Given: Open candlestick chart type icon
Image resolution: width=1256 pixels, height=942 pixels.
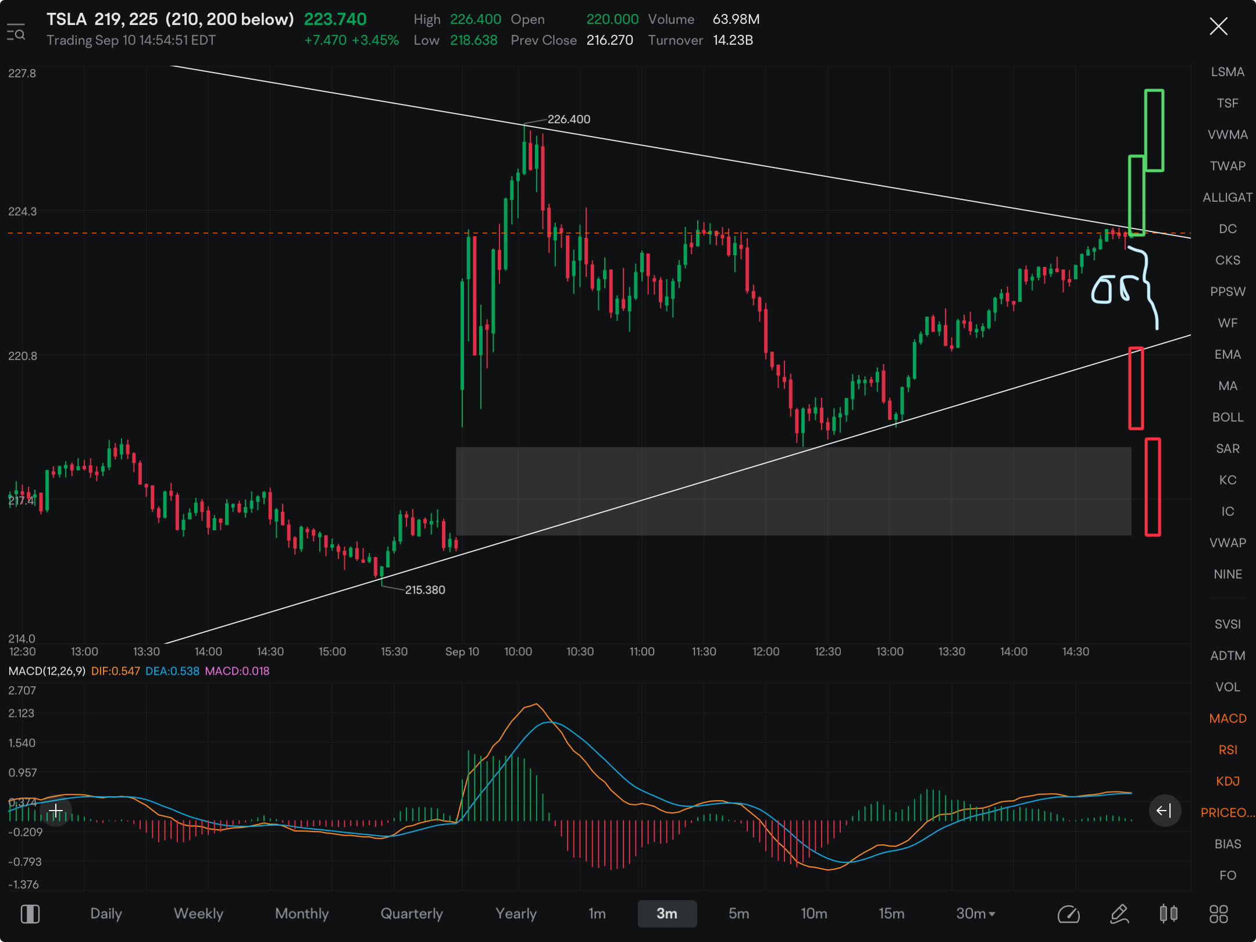Looking at the screenshot, I should [x=1169, y=914].
